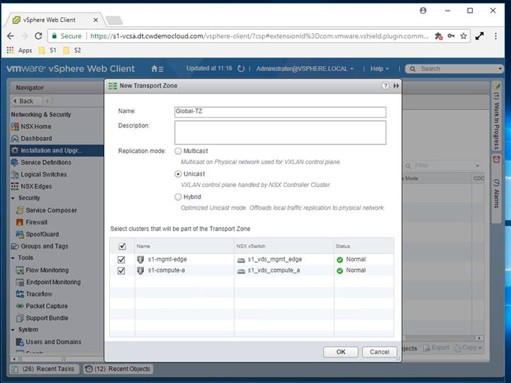Uncheck the s1-compute-a cluster
This screenshot has height=383, width=511.
tap(121, 270)
